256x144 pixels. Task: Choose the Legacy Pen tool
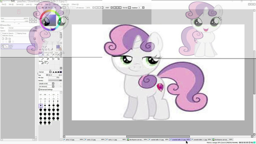point(46,62)
